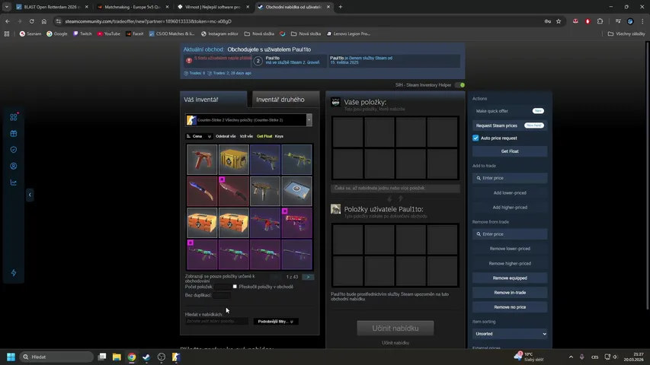Focus the Počet položek input field
Viewport: 650px width, 365px height.
(223, 287)
